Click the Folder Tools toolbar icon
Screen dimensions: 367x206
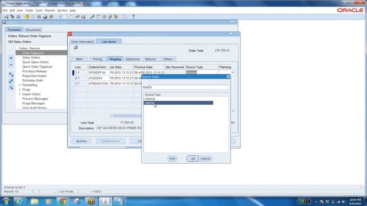coord(116,17)
